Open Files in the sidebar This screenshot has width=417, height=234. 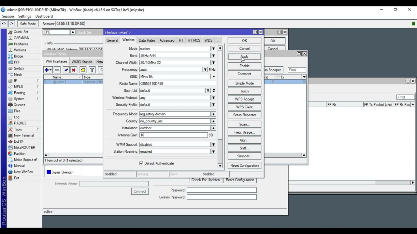click(17, 111)
